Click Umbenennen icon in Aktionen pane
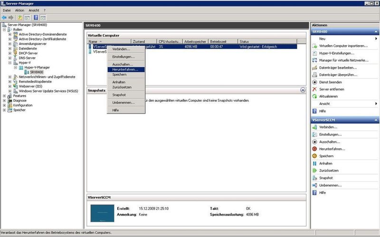 pos(314,185)
